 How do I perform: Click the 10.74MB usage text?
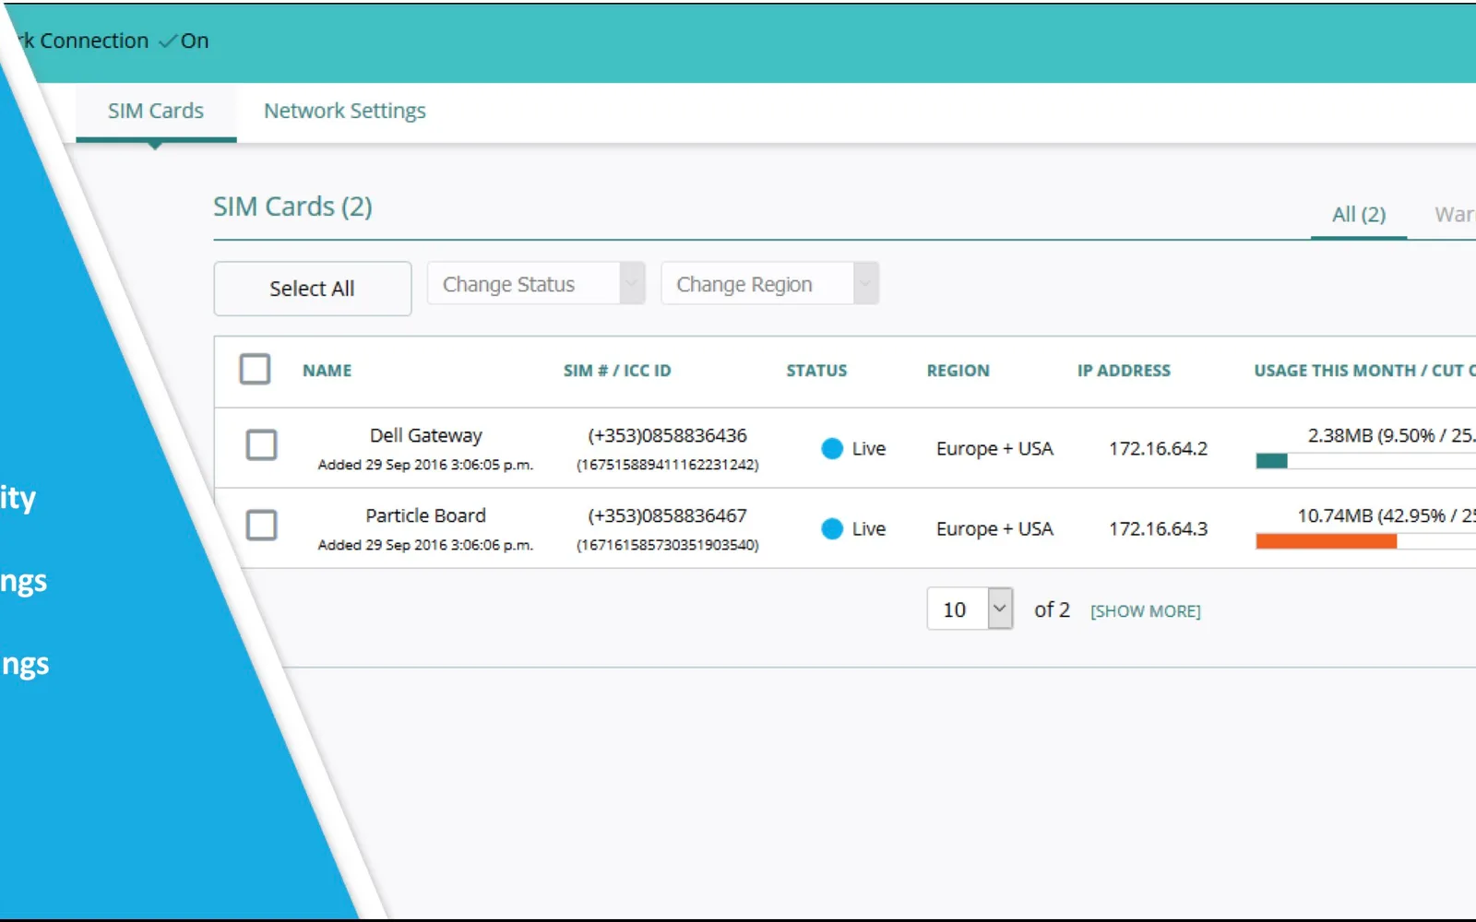pos(1387,515)
